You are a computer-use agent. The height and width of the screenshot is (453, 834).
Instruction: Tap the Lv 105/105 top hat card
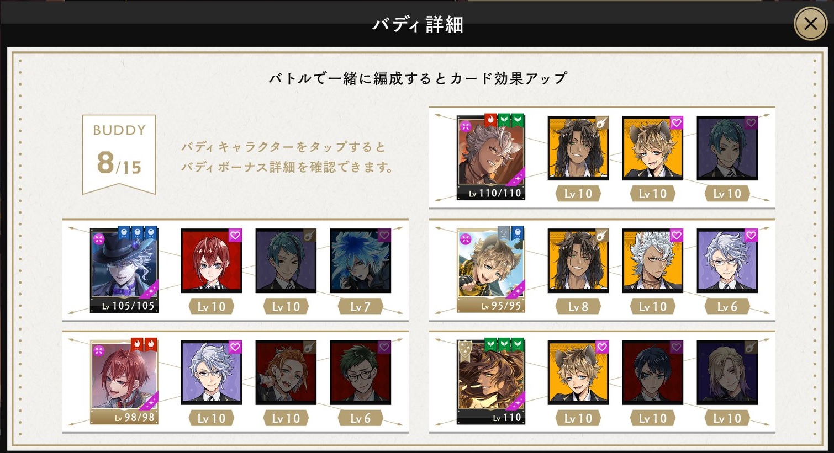[124, 270]
